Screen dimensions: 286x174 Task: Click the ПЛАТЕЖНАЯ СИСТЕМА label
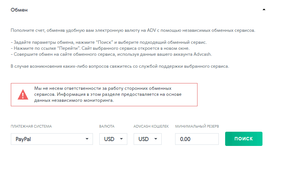point(31,126)
